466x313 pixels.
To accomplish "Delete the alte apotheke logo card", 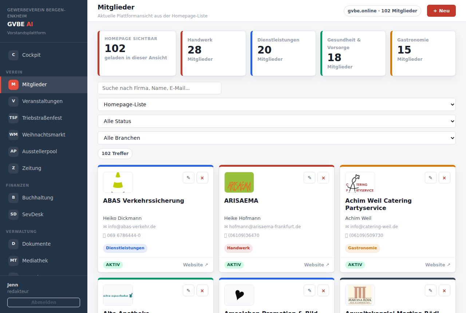I will tap(202, 290).
